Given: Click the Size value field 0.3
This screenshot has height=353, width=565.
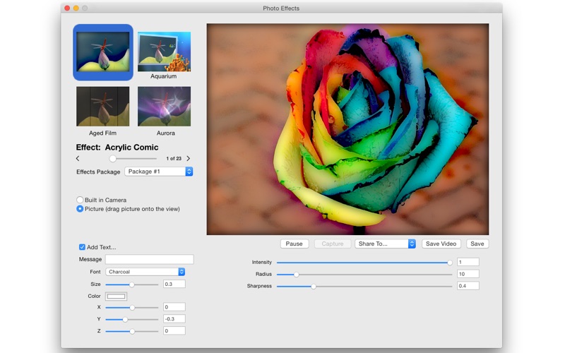Looking at the screenshot, I should coord(174,285).
